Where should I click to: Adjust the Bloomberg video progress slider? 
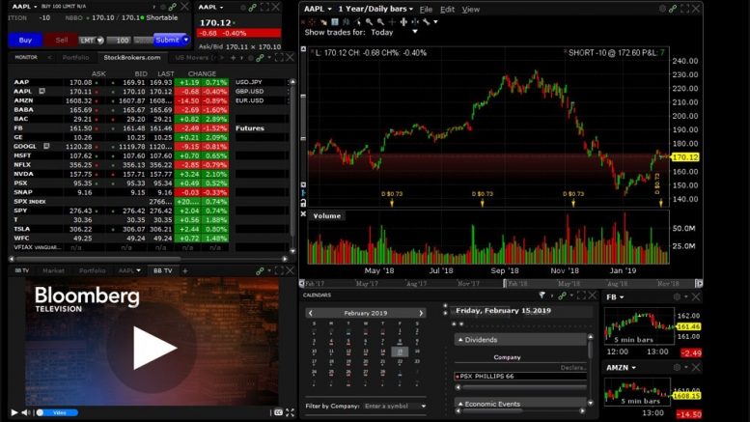tap(57, 412)
